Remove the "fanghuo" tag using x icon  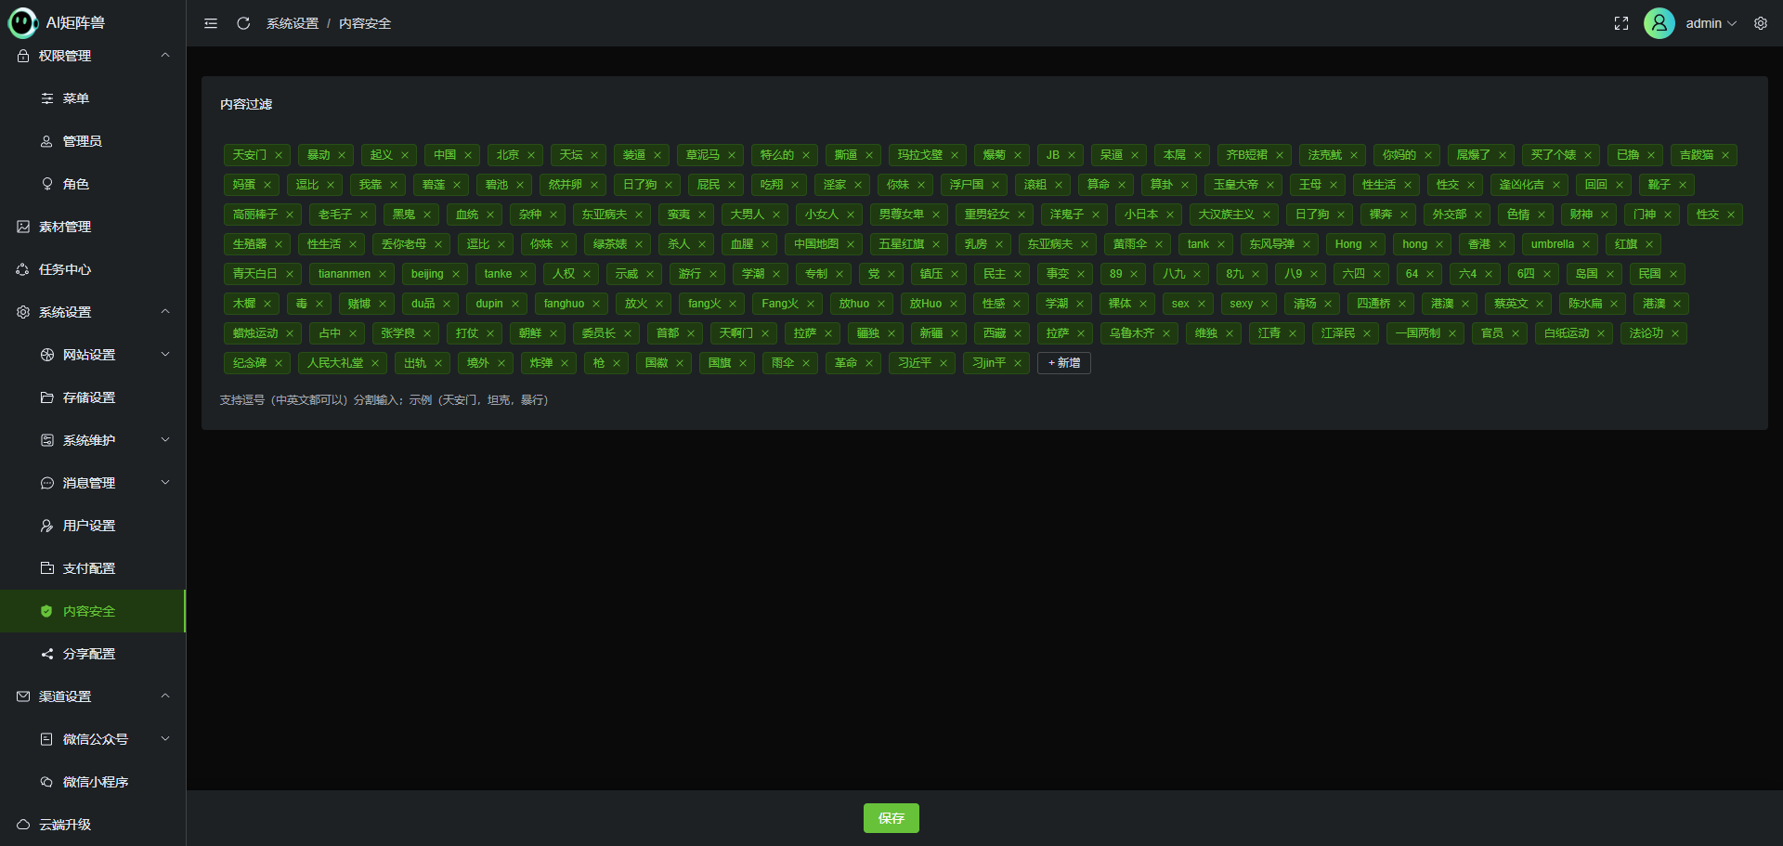point(596,304)
